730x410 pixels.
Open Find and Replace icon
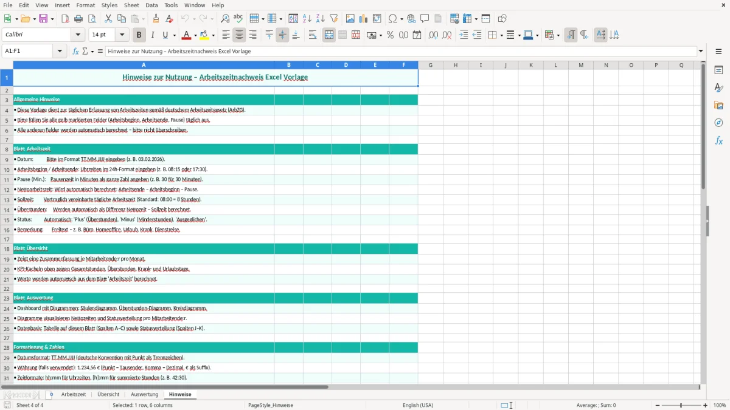(x=225, y=19)
